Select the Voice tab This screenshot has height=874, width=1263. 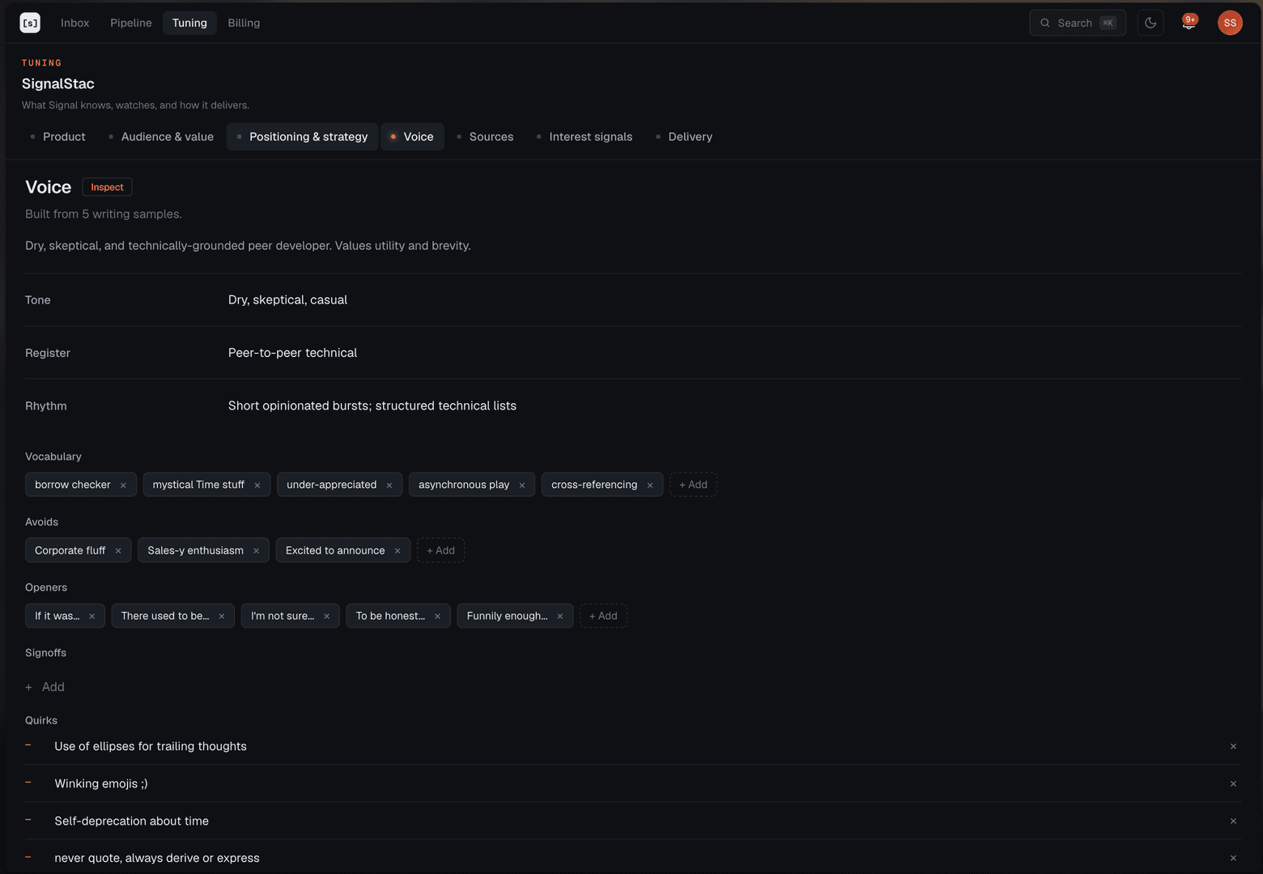(x=412, y=137)
